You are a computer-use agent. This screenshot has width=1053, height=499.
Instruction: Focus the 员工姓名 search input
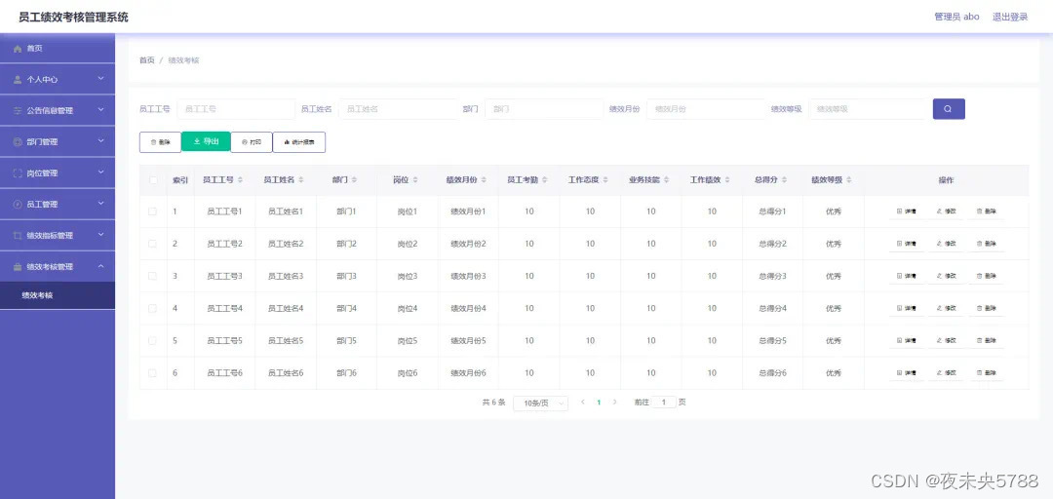point(398,109)
